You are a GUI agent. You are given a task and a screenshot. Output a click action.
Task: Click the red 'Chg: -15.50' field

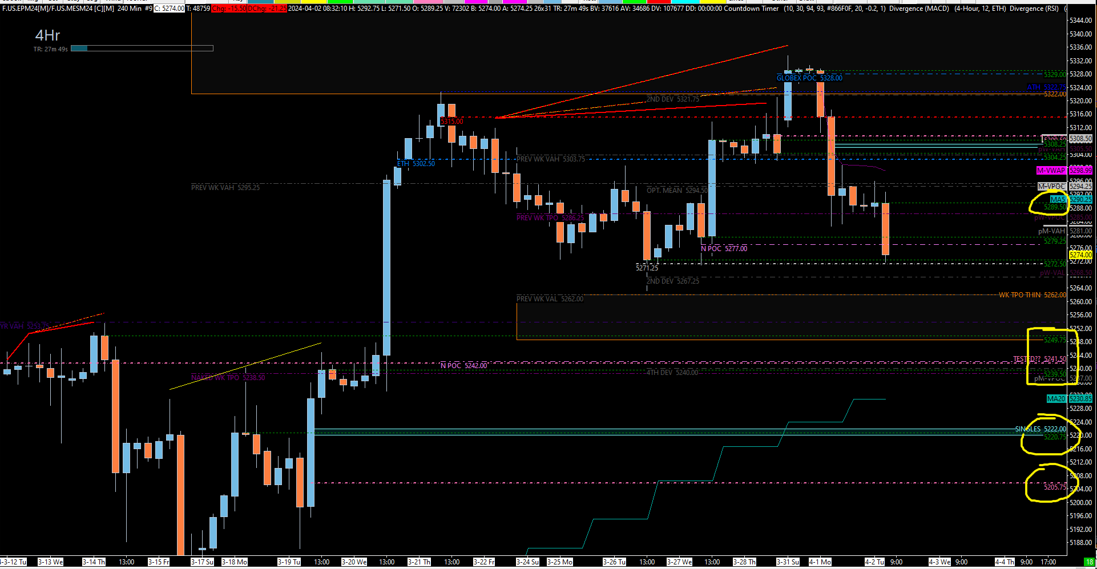point(229,9)
